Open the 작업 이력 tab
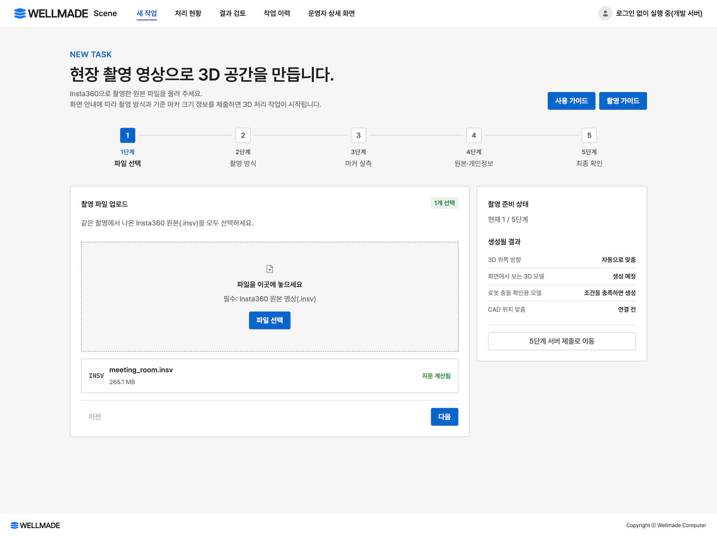The image size is (717, 537). [x=277, y=13]
